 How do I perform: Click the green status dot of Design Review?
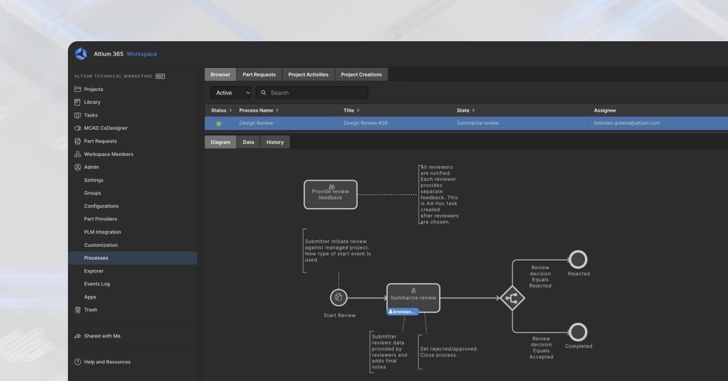pos(218,124)
